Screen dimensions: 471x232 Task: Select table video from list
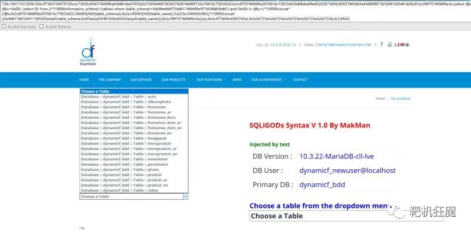pyautogui.click(x=134, y=190)
